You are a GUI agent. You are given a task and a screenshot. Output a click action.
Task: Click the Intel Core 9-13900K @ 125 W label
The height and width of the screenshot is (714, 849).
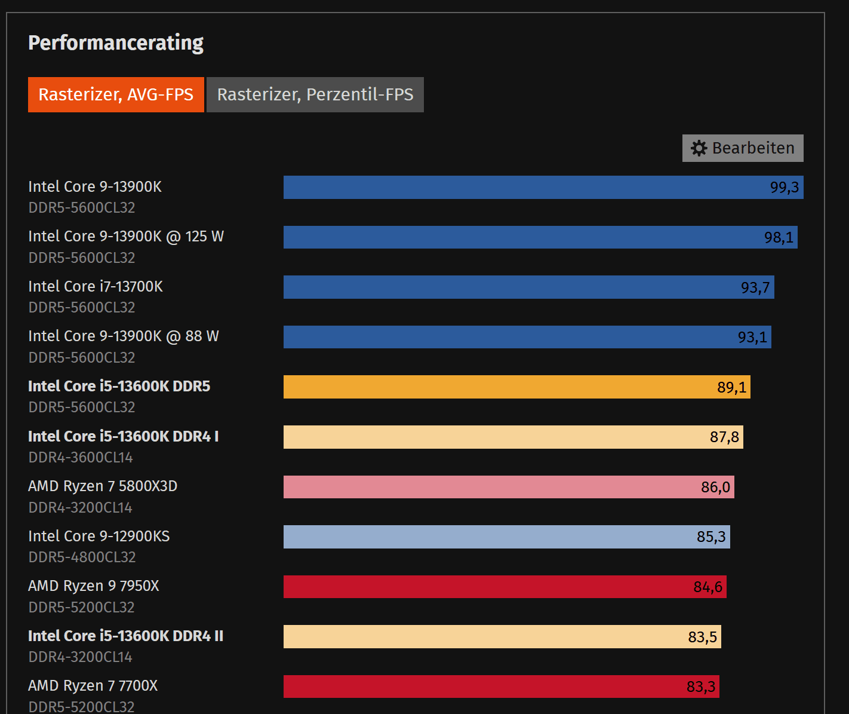[126, 237]
